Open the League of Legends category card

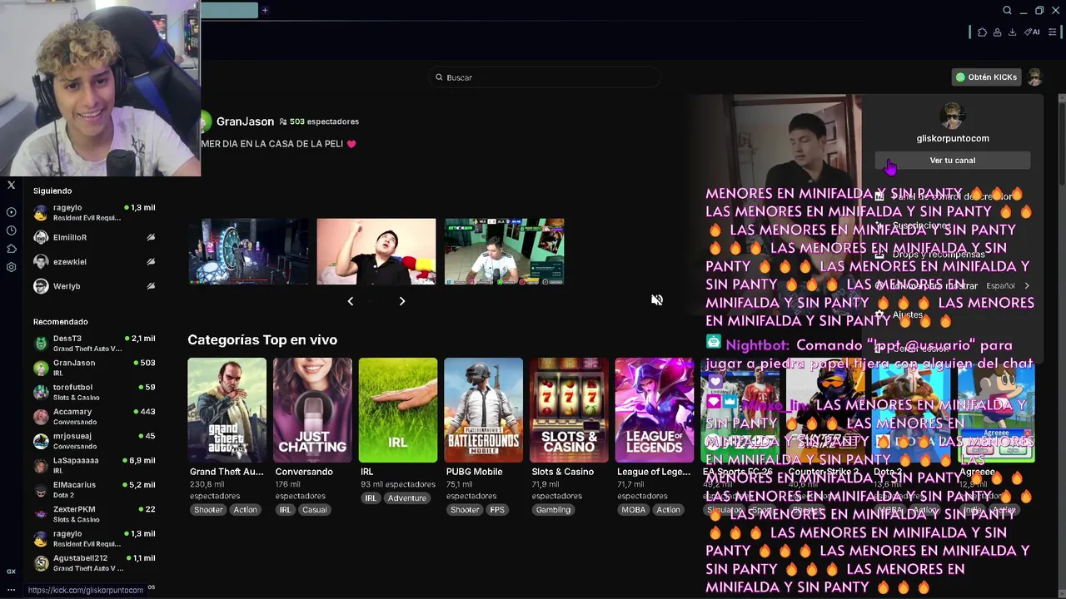655,410
